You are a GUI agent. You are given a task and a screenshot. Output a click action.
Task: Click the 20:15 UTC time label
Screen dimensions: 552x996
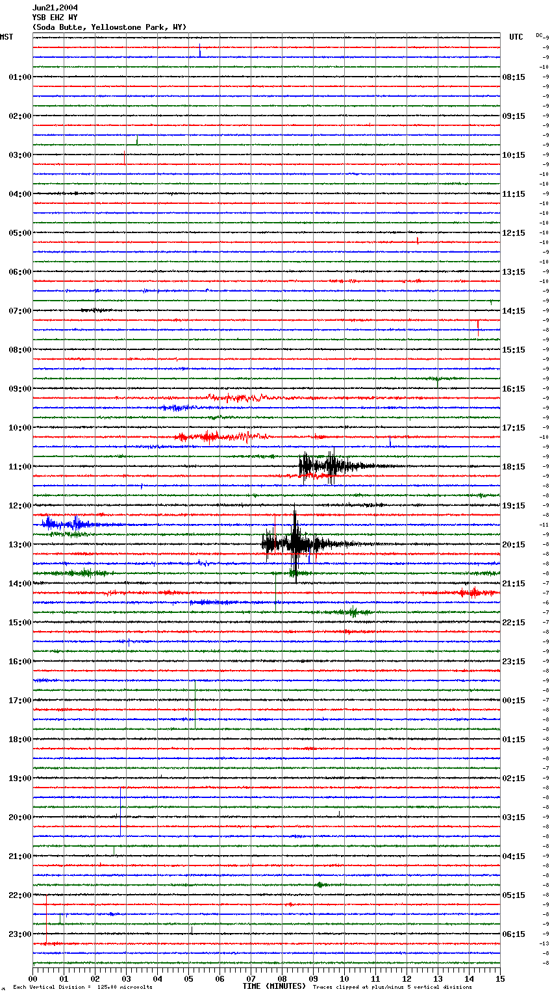tap(514, 545)
